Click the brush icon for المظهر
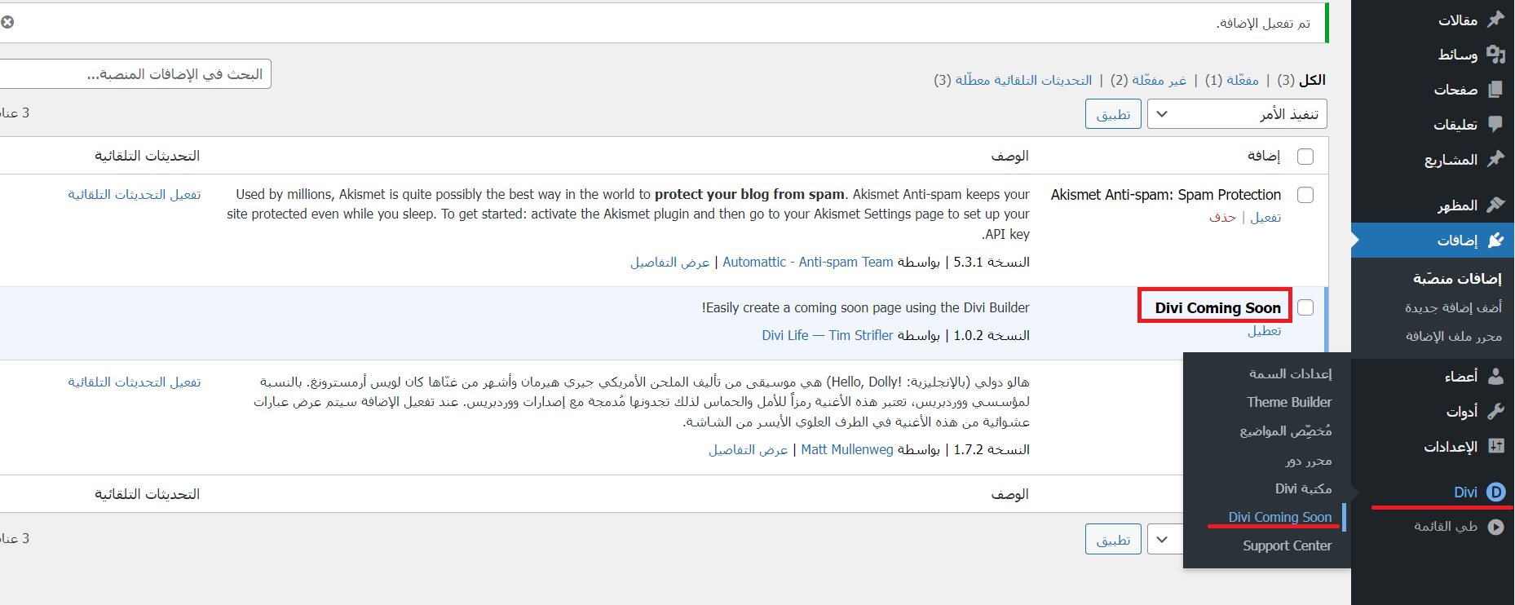 click(1495, 205)
